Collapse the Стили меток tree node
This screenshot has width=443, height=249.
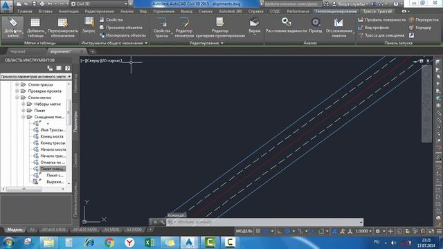(17, 98)
